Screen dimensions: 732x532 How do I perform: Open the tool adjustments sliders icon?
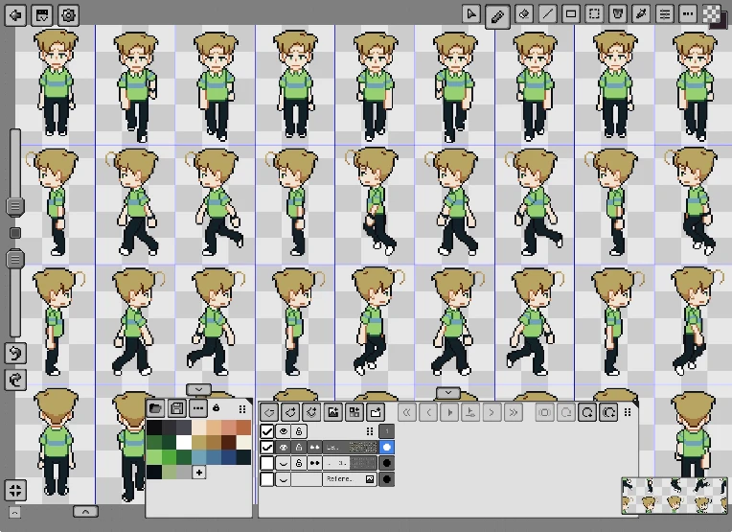(664, 14)
